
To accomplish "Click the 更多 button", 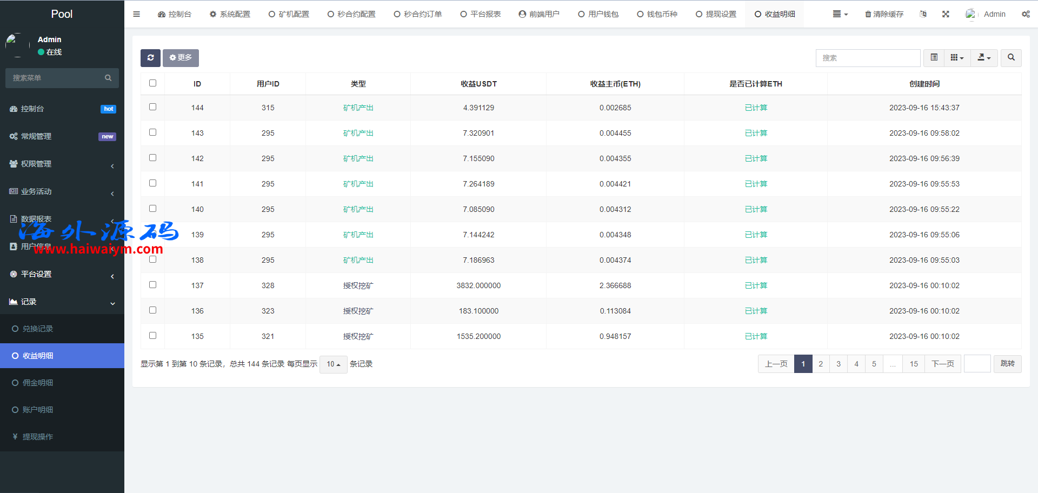I will point(181,58).
